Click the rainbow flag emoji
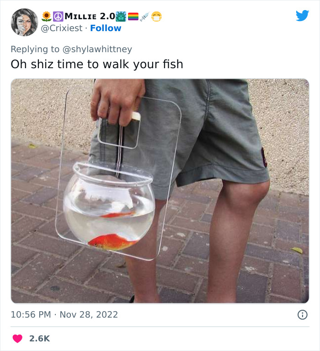The height and width of the screenshot is (351, 320). 133,16
